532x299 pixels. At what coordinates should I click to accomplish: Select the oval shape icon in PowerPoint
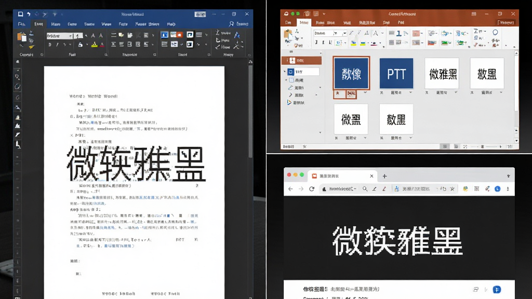[495, 33]
